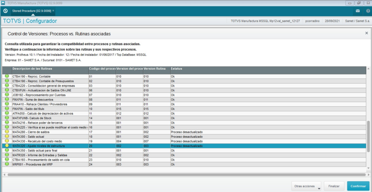Click green status icon for CTBA190 Reproc. Contable
Screen dimensions: 372x192
click(7, 76)
